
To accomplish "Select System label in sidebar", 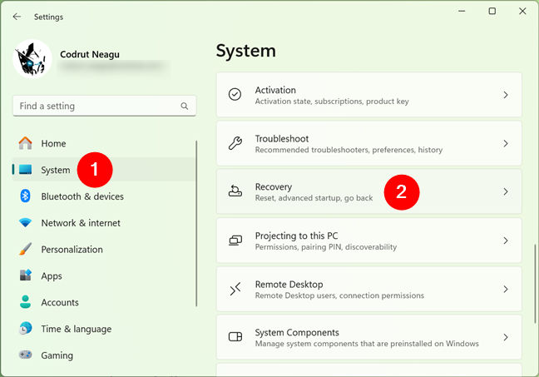I will point(56,170).
